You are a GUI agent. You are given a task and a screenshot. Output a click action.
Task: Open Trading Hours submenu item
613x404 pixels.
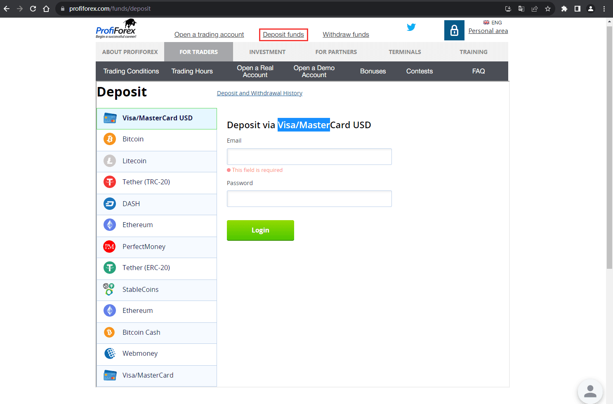(192, 71)
